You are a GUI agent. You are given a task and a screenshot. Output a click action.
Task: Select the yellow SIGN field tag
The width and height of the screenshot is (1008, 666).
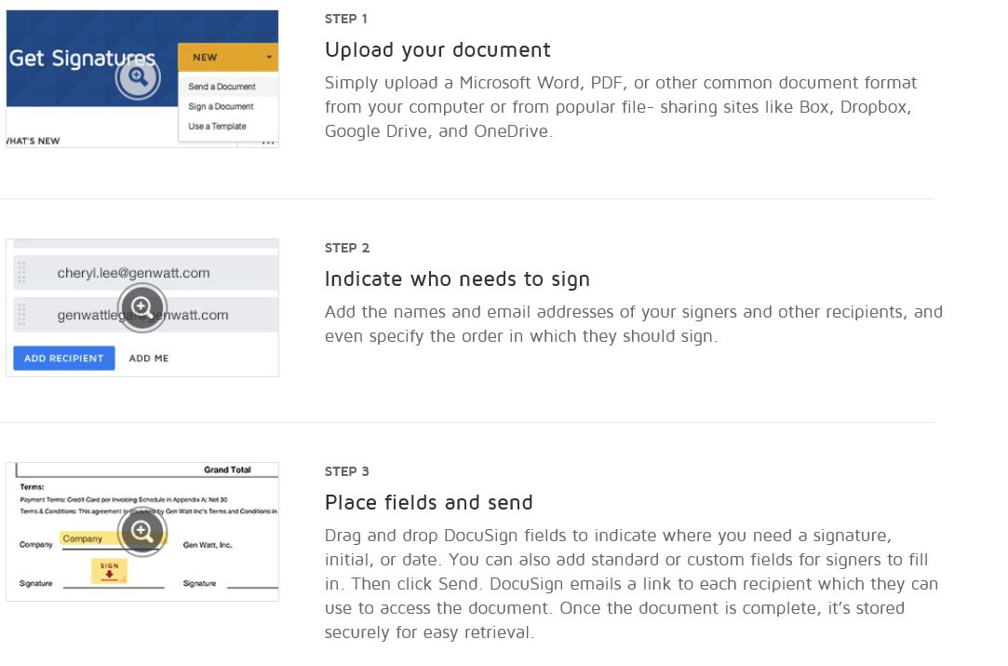(108, 569)
